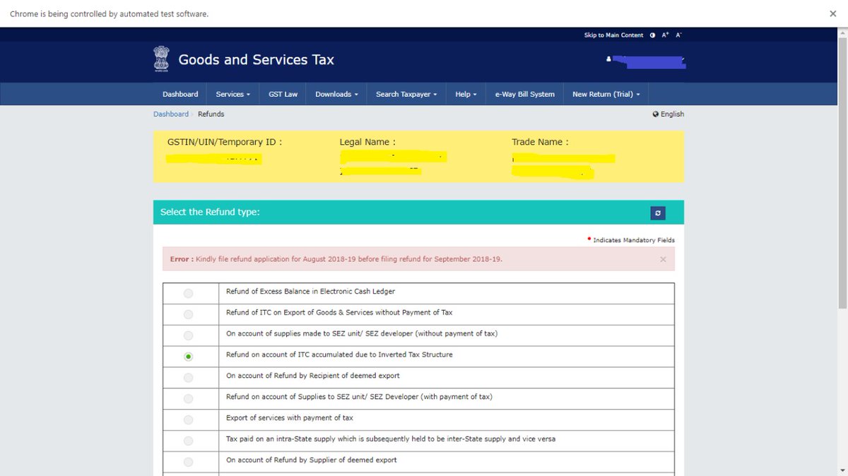
Task: Open the Dashboard menu item in the navigation bar
Action: pyautogui.click(x=180, y=94)
